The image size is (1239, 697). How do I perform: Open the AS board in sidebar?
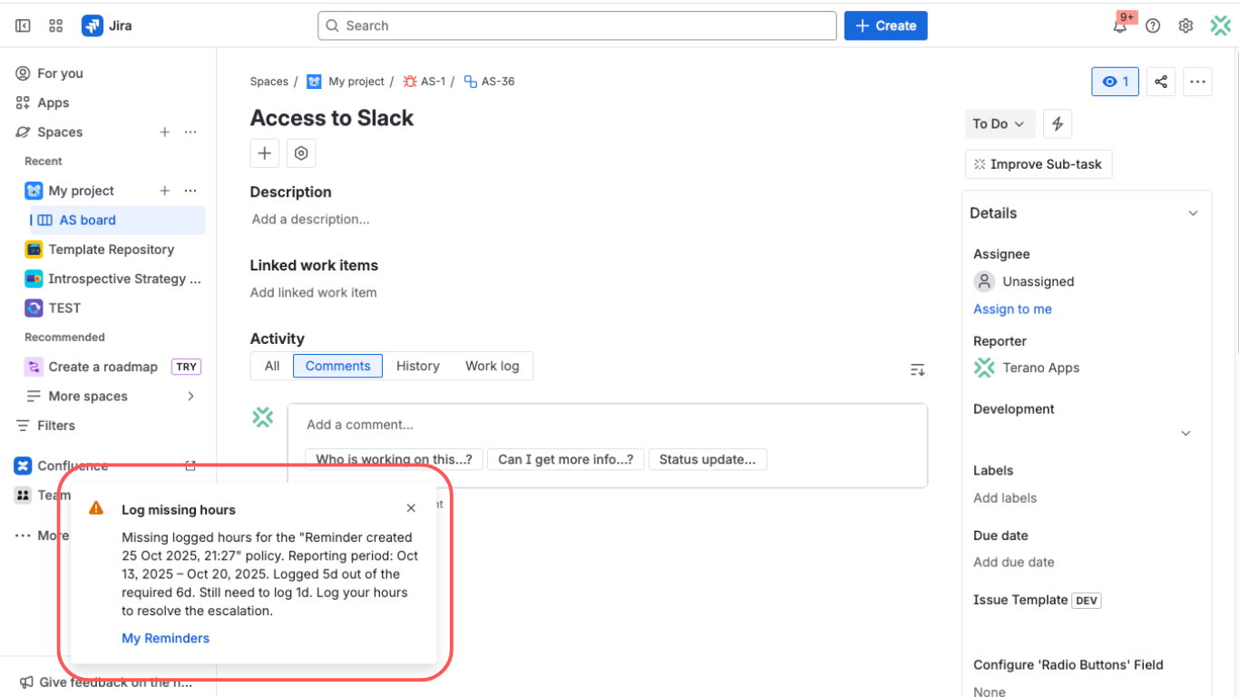[x=87, y=220]
